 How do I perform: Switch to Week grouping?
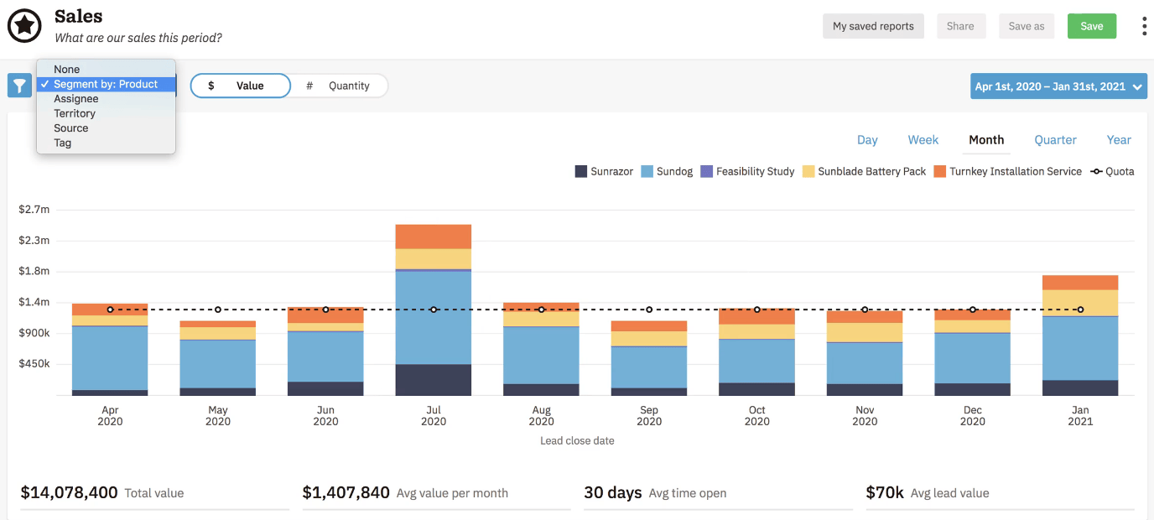[x=923, y=140]
